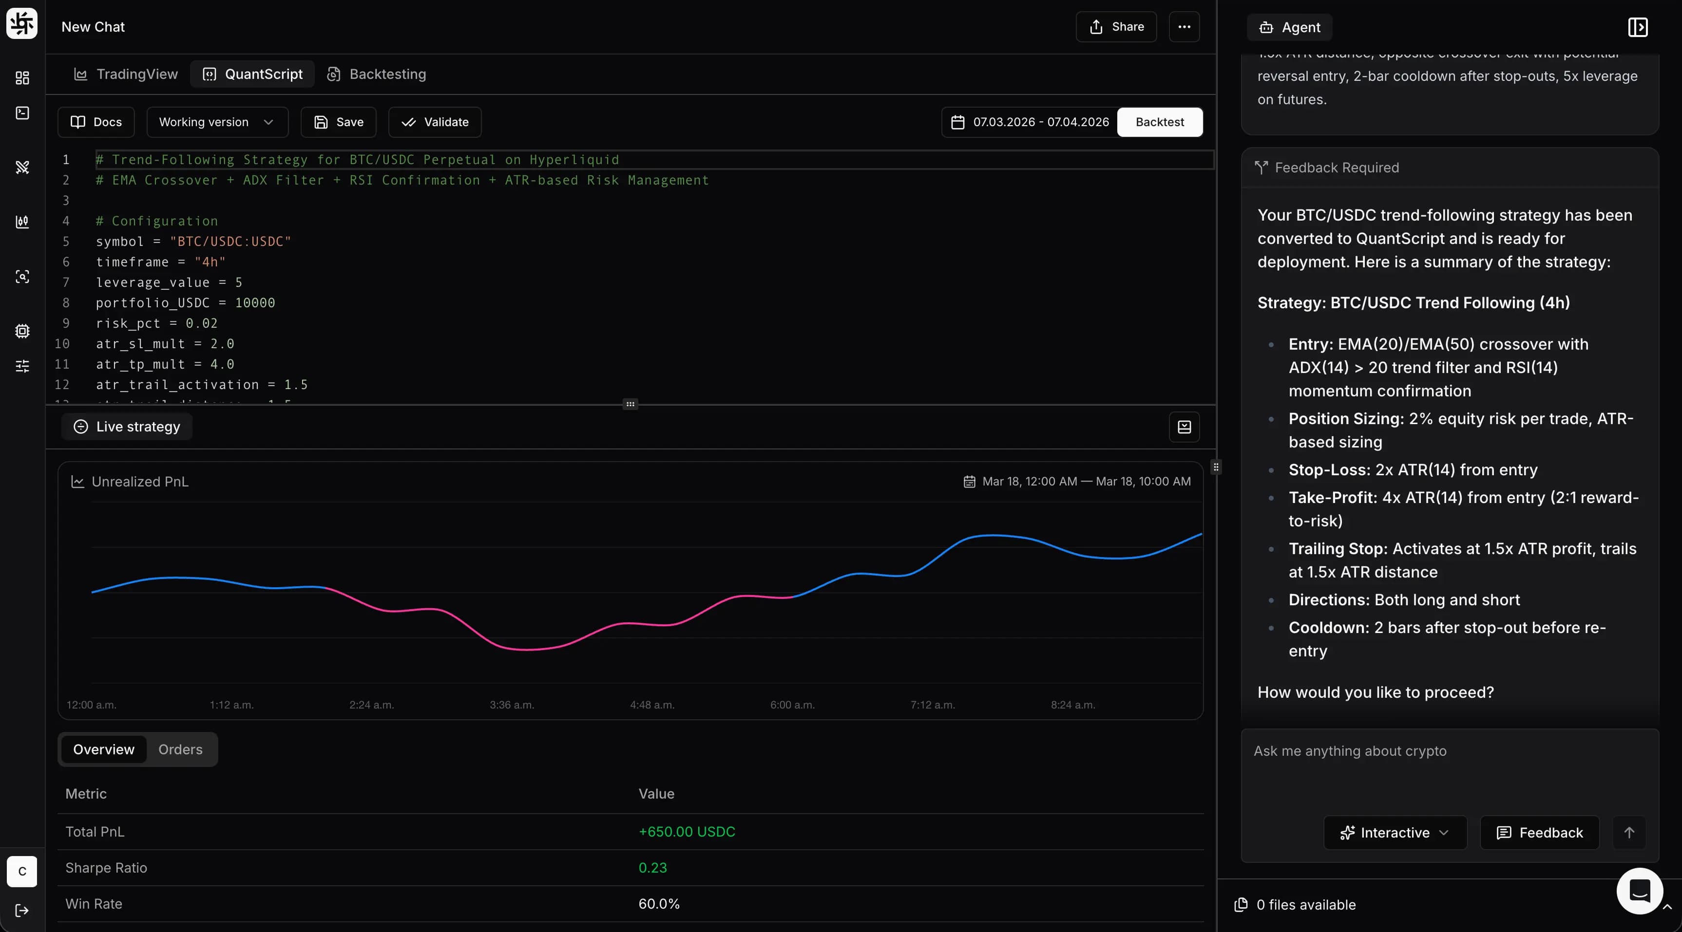This screenshot has width=1682, height=932.
Task: Expand the Working version dropdown
Action: point(217,122)
